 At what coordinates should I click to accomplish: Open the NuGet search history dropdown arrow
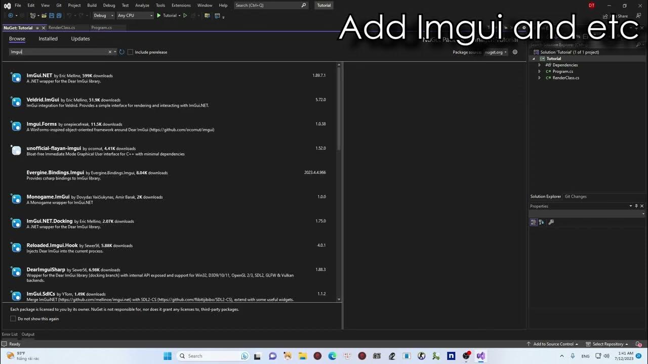115,52
